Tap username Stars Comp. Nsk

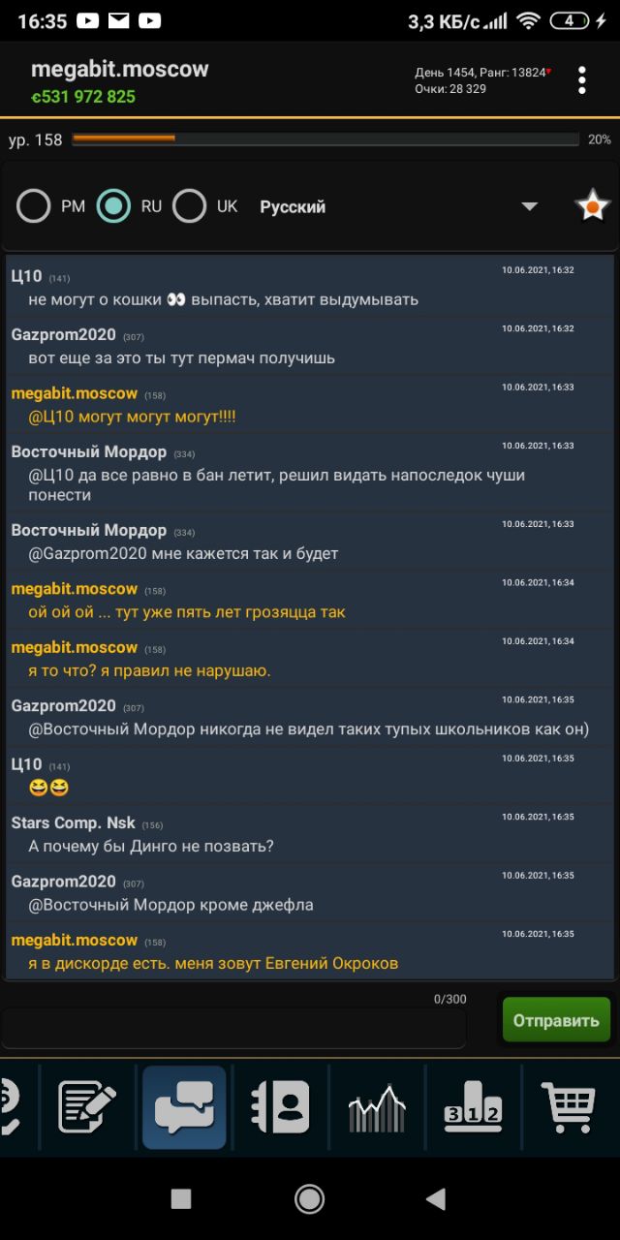coord(74,823)
